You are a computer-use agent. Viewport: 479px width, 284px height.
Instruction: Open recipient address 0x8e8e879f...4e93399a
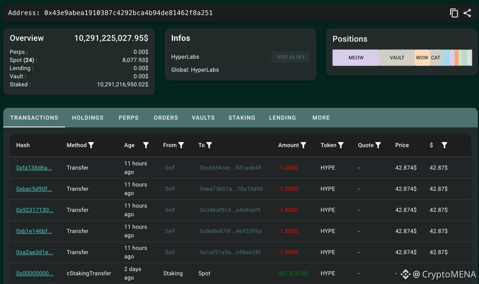(x=231, y=231)
